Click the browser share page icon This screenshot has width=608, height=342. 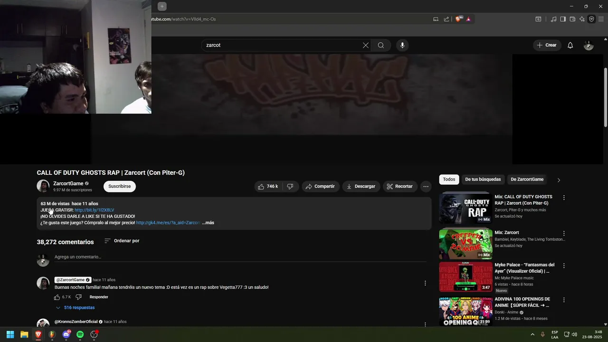coord(446,19)
